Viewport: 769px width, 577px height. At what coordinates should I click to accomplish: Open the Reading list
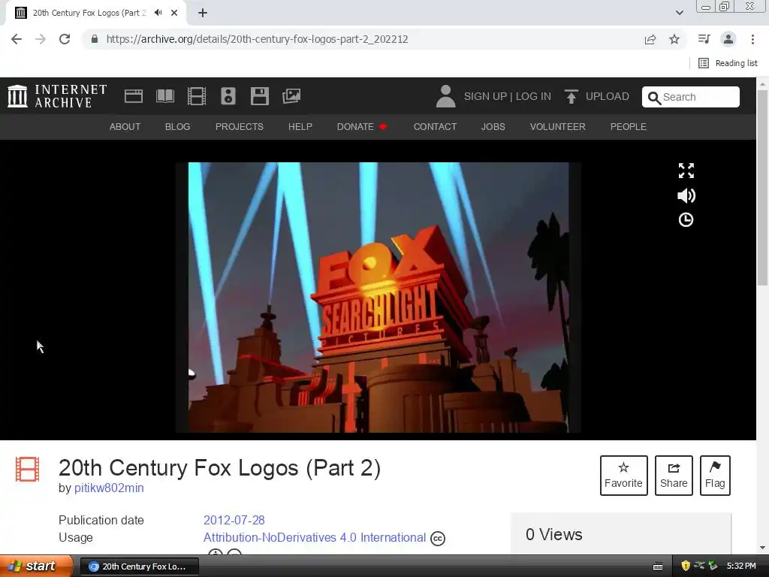coord(728,63)
